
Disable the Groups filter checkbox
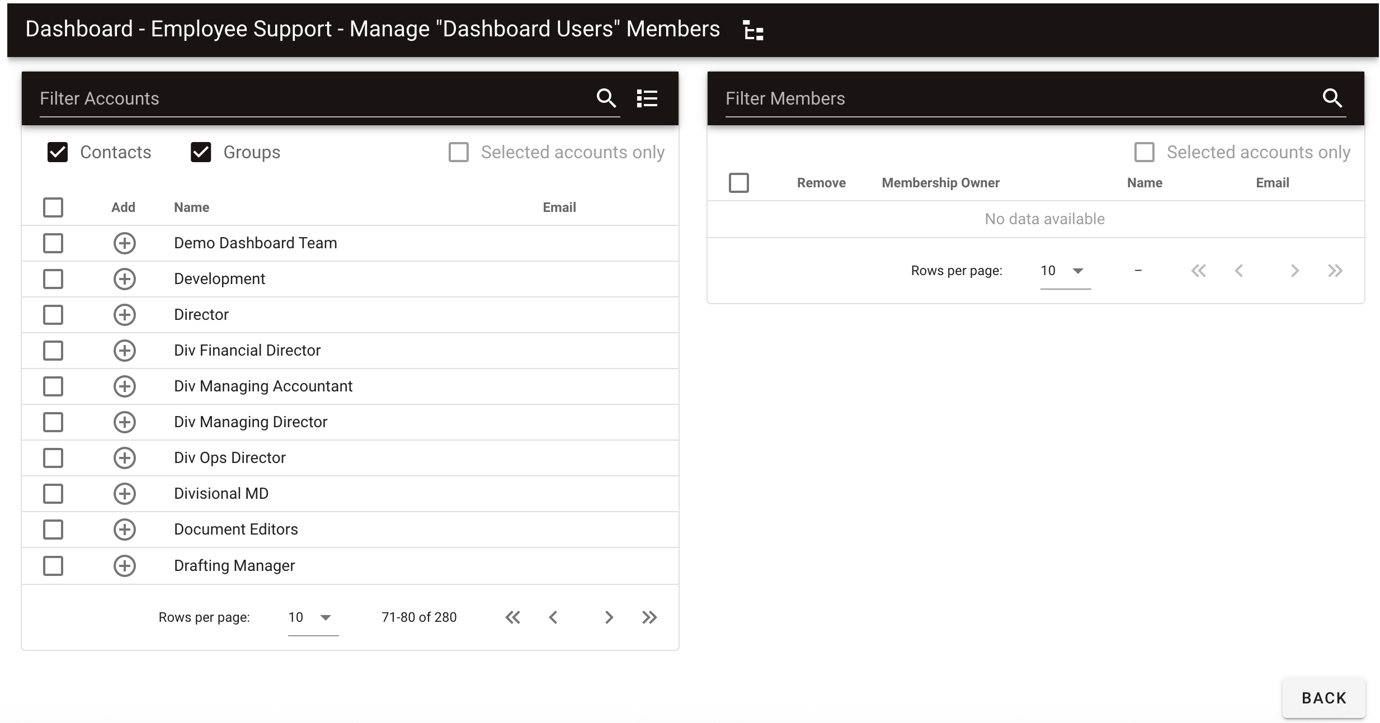coord(201,152)
